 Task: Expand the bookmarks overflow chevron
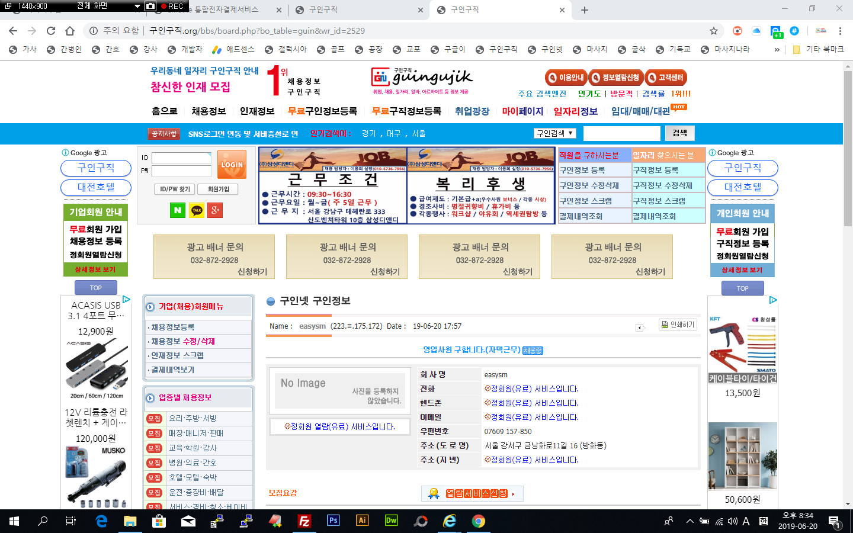[x=777, y=49]
